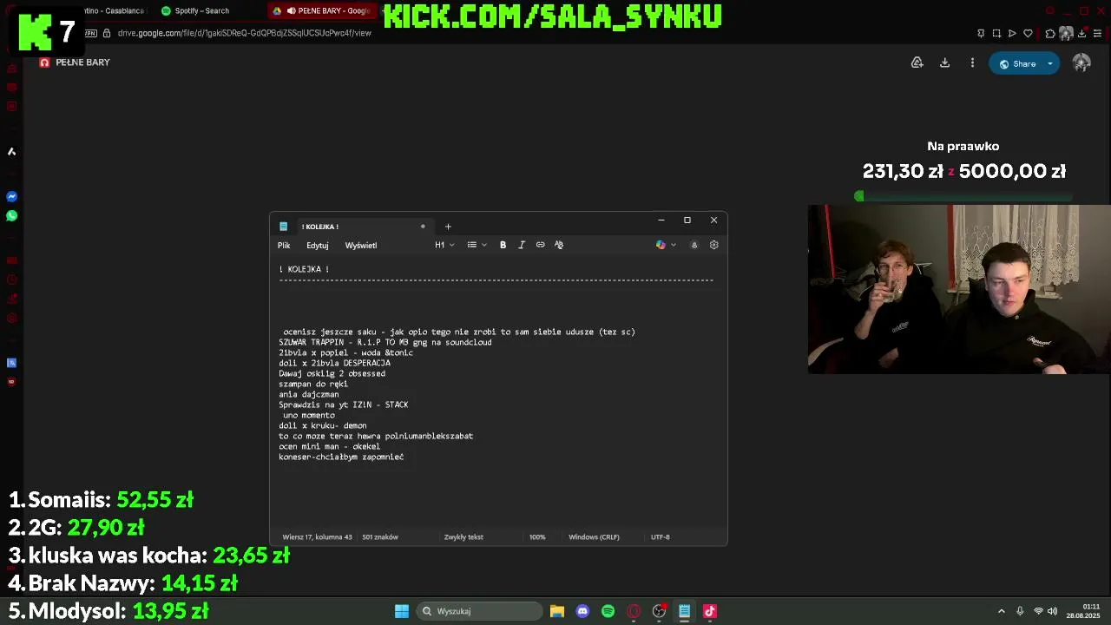Viewport: 1111px width, 625px height.
Task: Switch to the PEŁNE BARY Google Drive tab
Action: (321, 10)
